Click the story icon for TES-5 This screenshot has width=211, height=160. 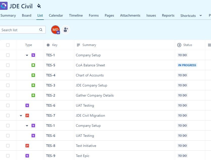[x=33, y=65]
